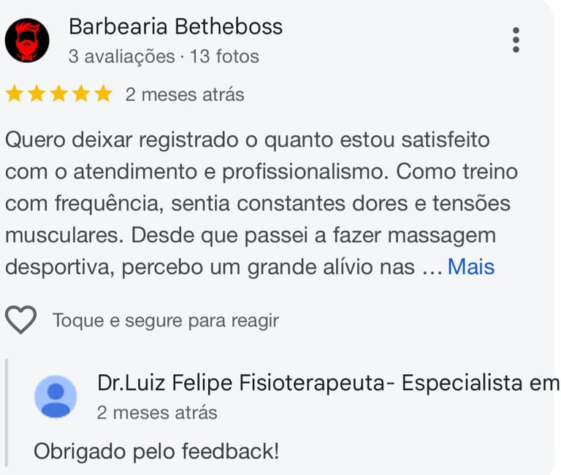Select the second yellow rating star
The height and width of the screenshot is (475, 561).
(x=37, y=94)
